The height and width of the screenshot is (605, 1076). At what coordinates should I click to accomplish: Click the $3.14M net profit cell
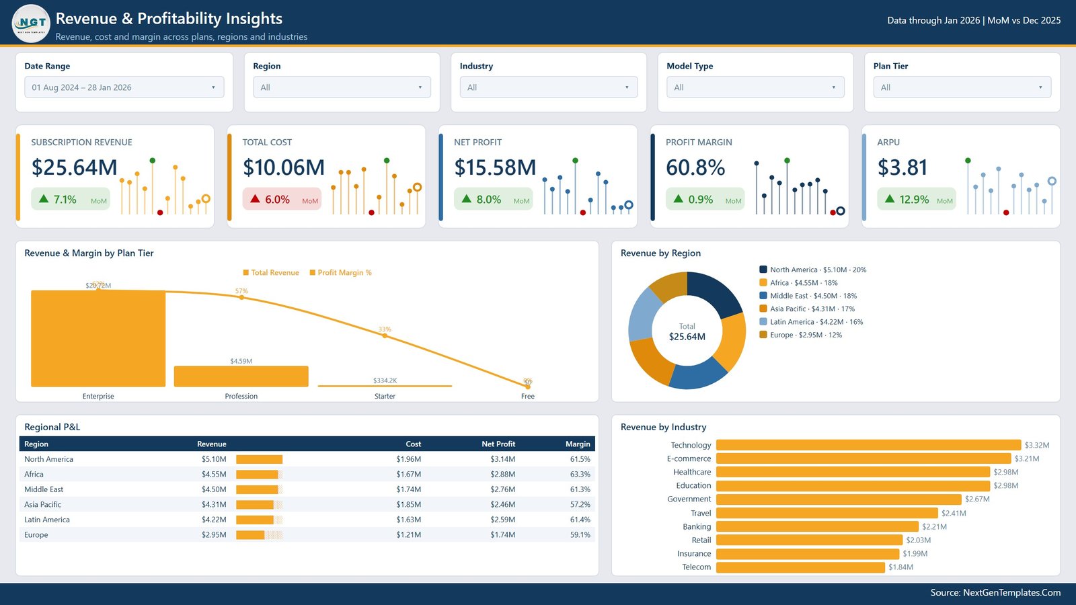pyautogui.click(x=502, y=459)
